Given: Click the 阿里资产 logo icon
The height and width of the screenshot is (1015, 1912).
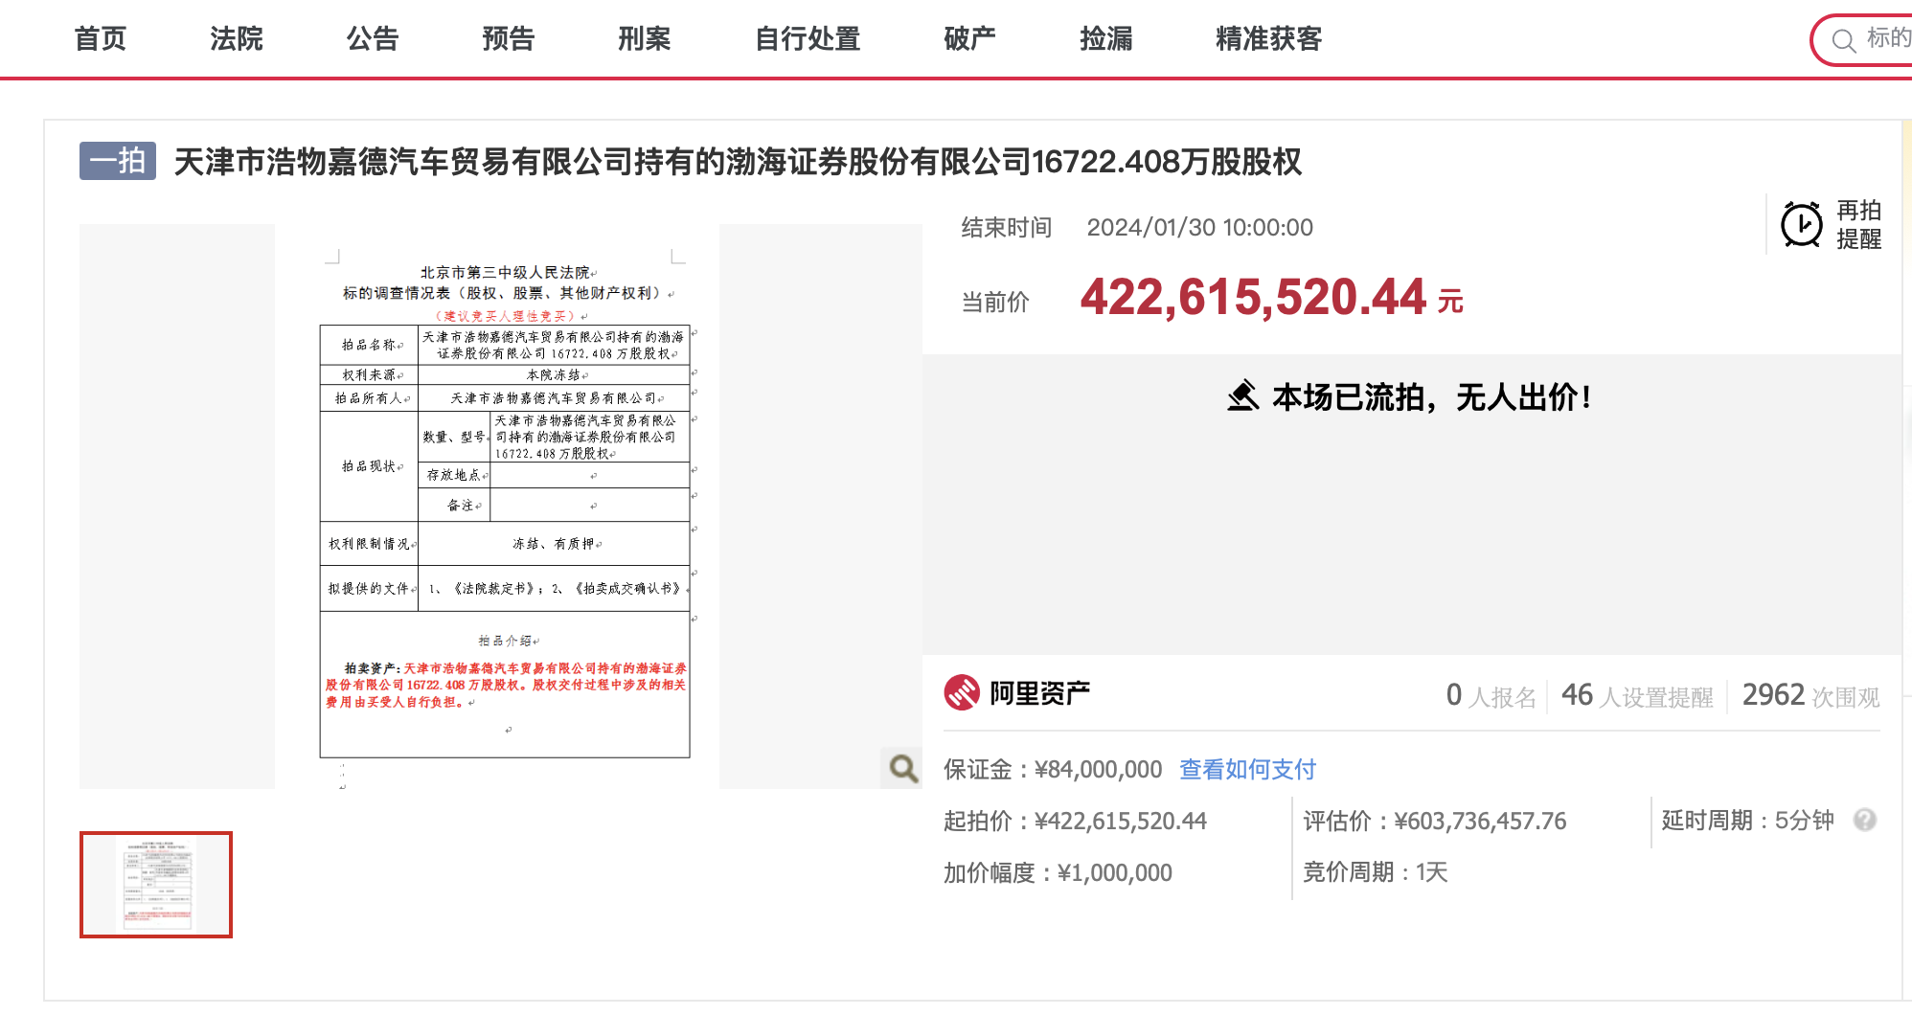Looking at the screenshot, I should tap(962, 692).
